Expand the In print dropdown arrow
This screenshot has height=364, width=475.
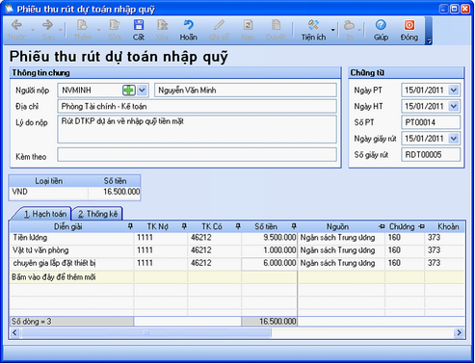(x=359, y=30)
